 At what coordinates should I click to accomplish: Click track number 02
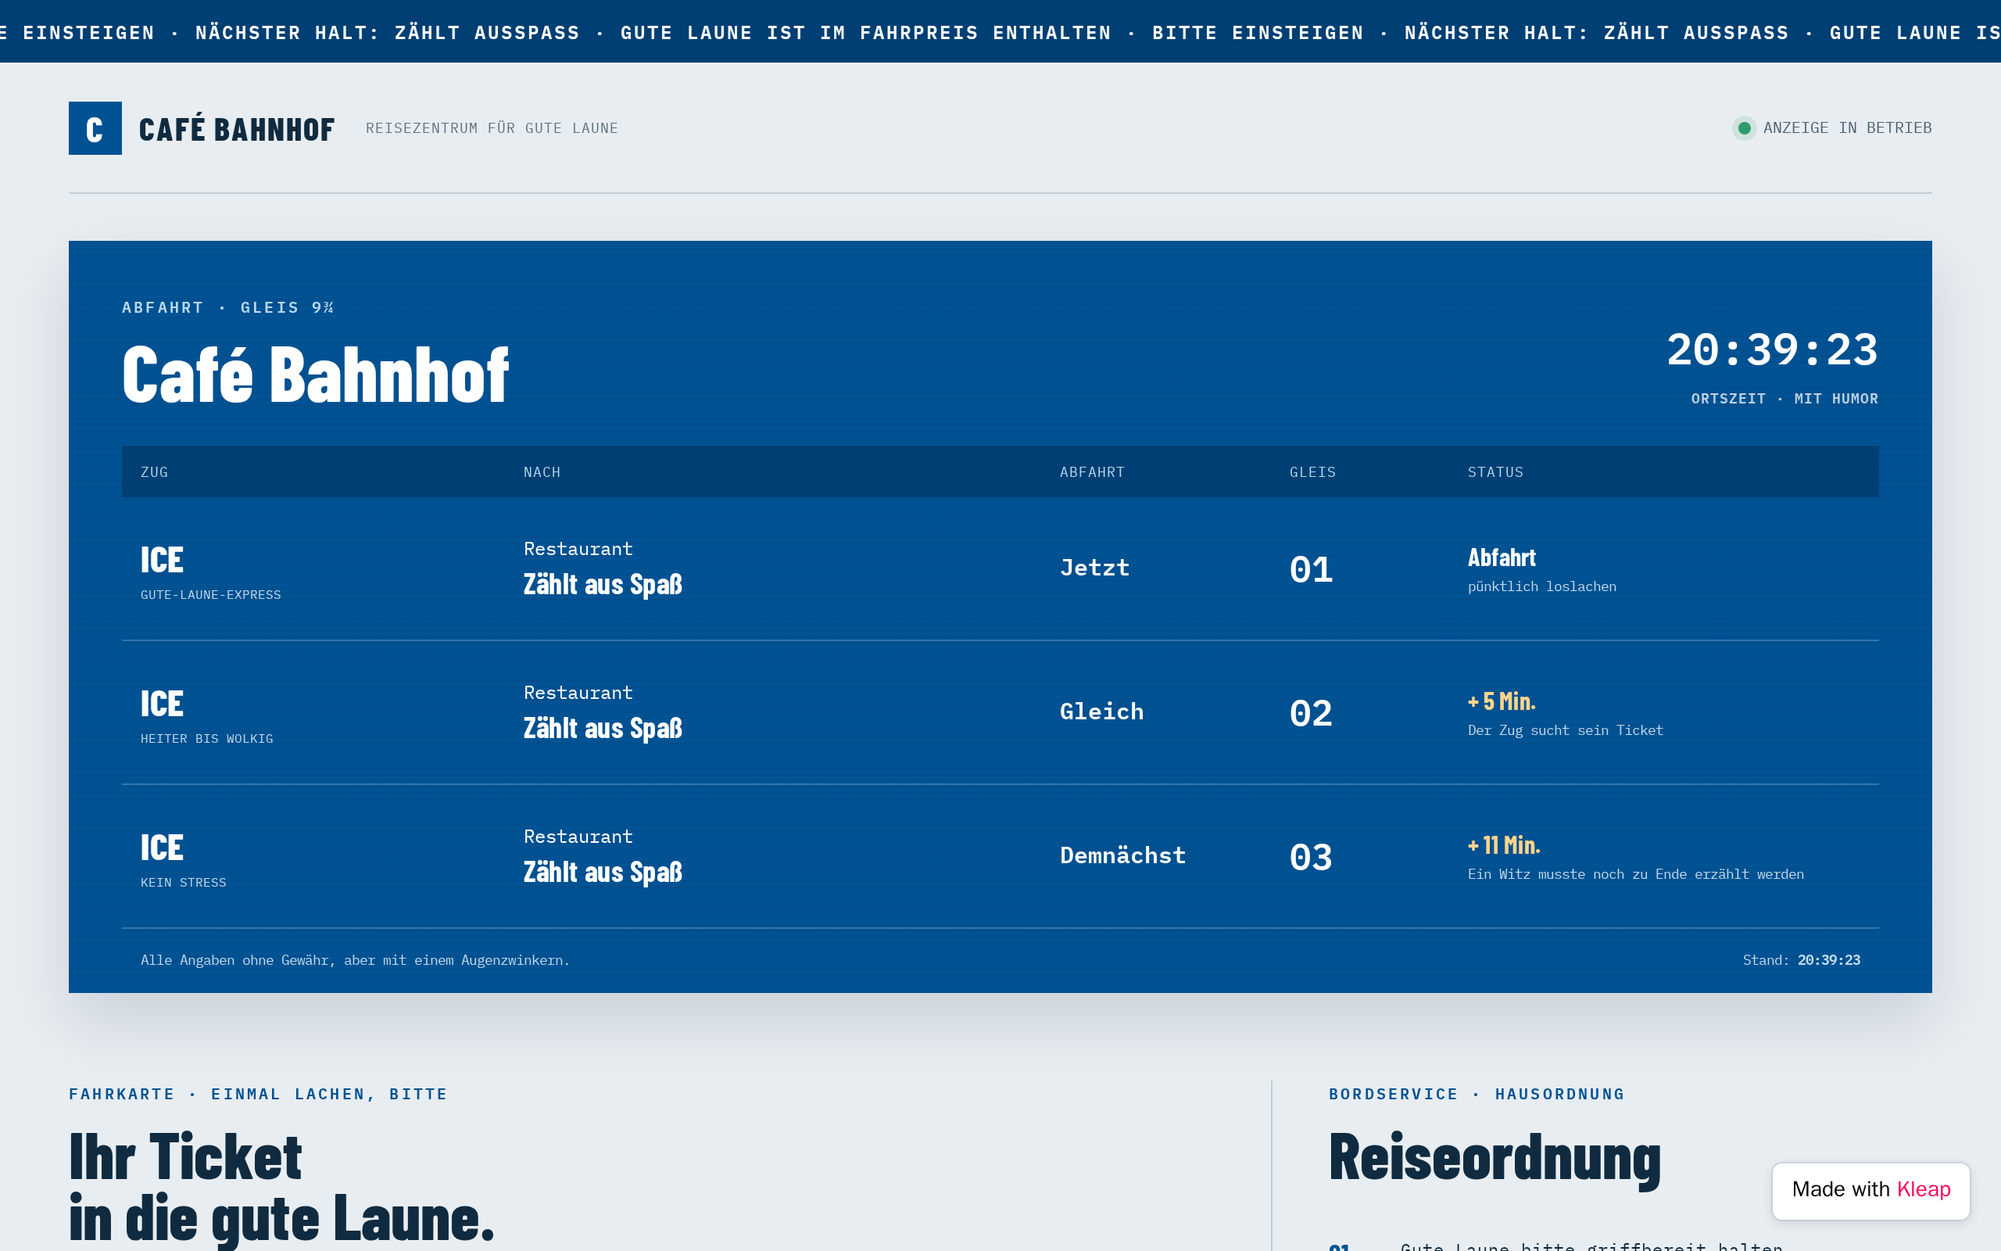1312,713
